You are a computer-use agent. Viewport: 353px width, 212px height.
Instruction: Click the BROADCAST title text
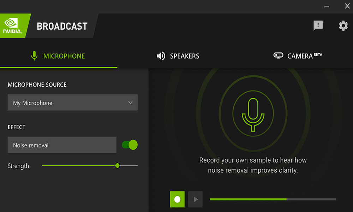(x=62, y=26)
